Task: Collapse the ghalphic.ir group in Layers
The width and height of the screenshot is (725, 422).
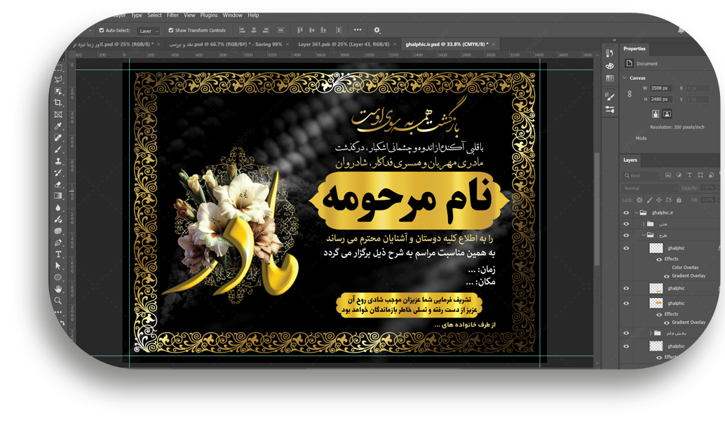Action: [x=637, y=212]
